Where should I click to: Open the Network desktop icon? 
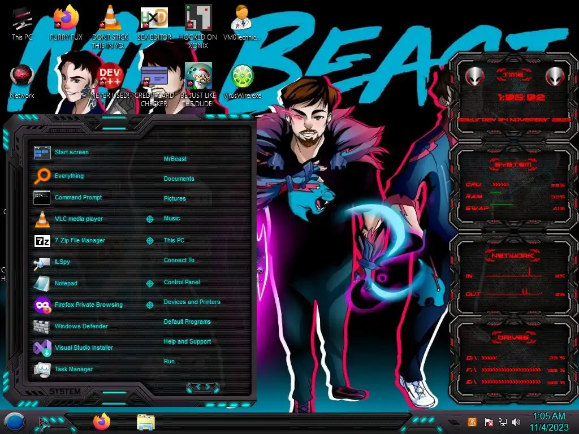pos(22,81)
